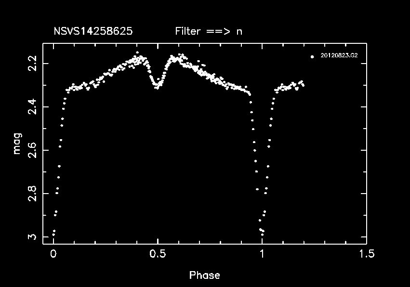Click the 'Phase' x-axis label

204,275
